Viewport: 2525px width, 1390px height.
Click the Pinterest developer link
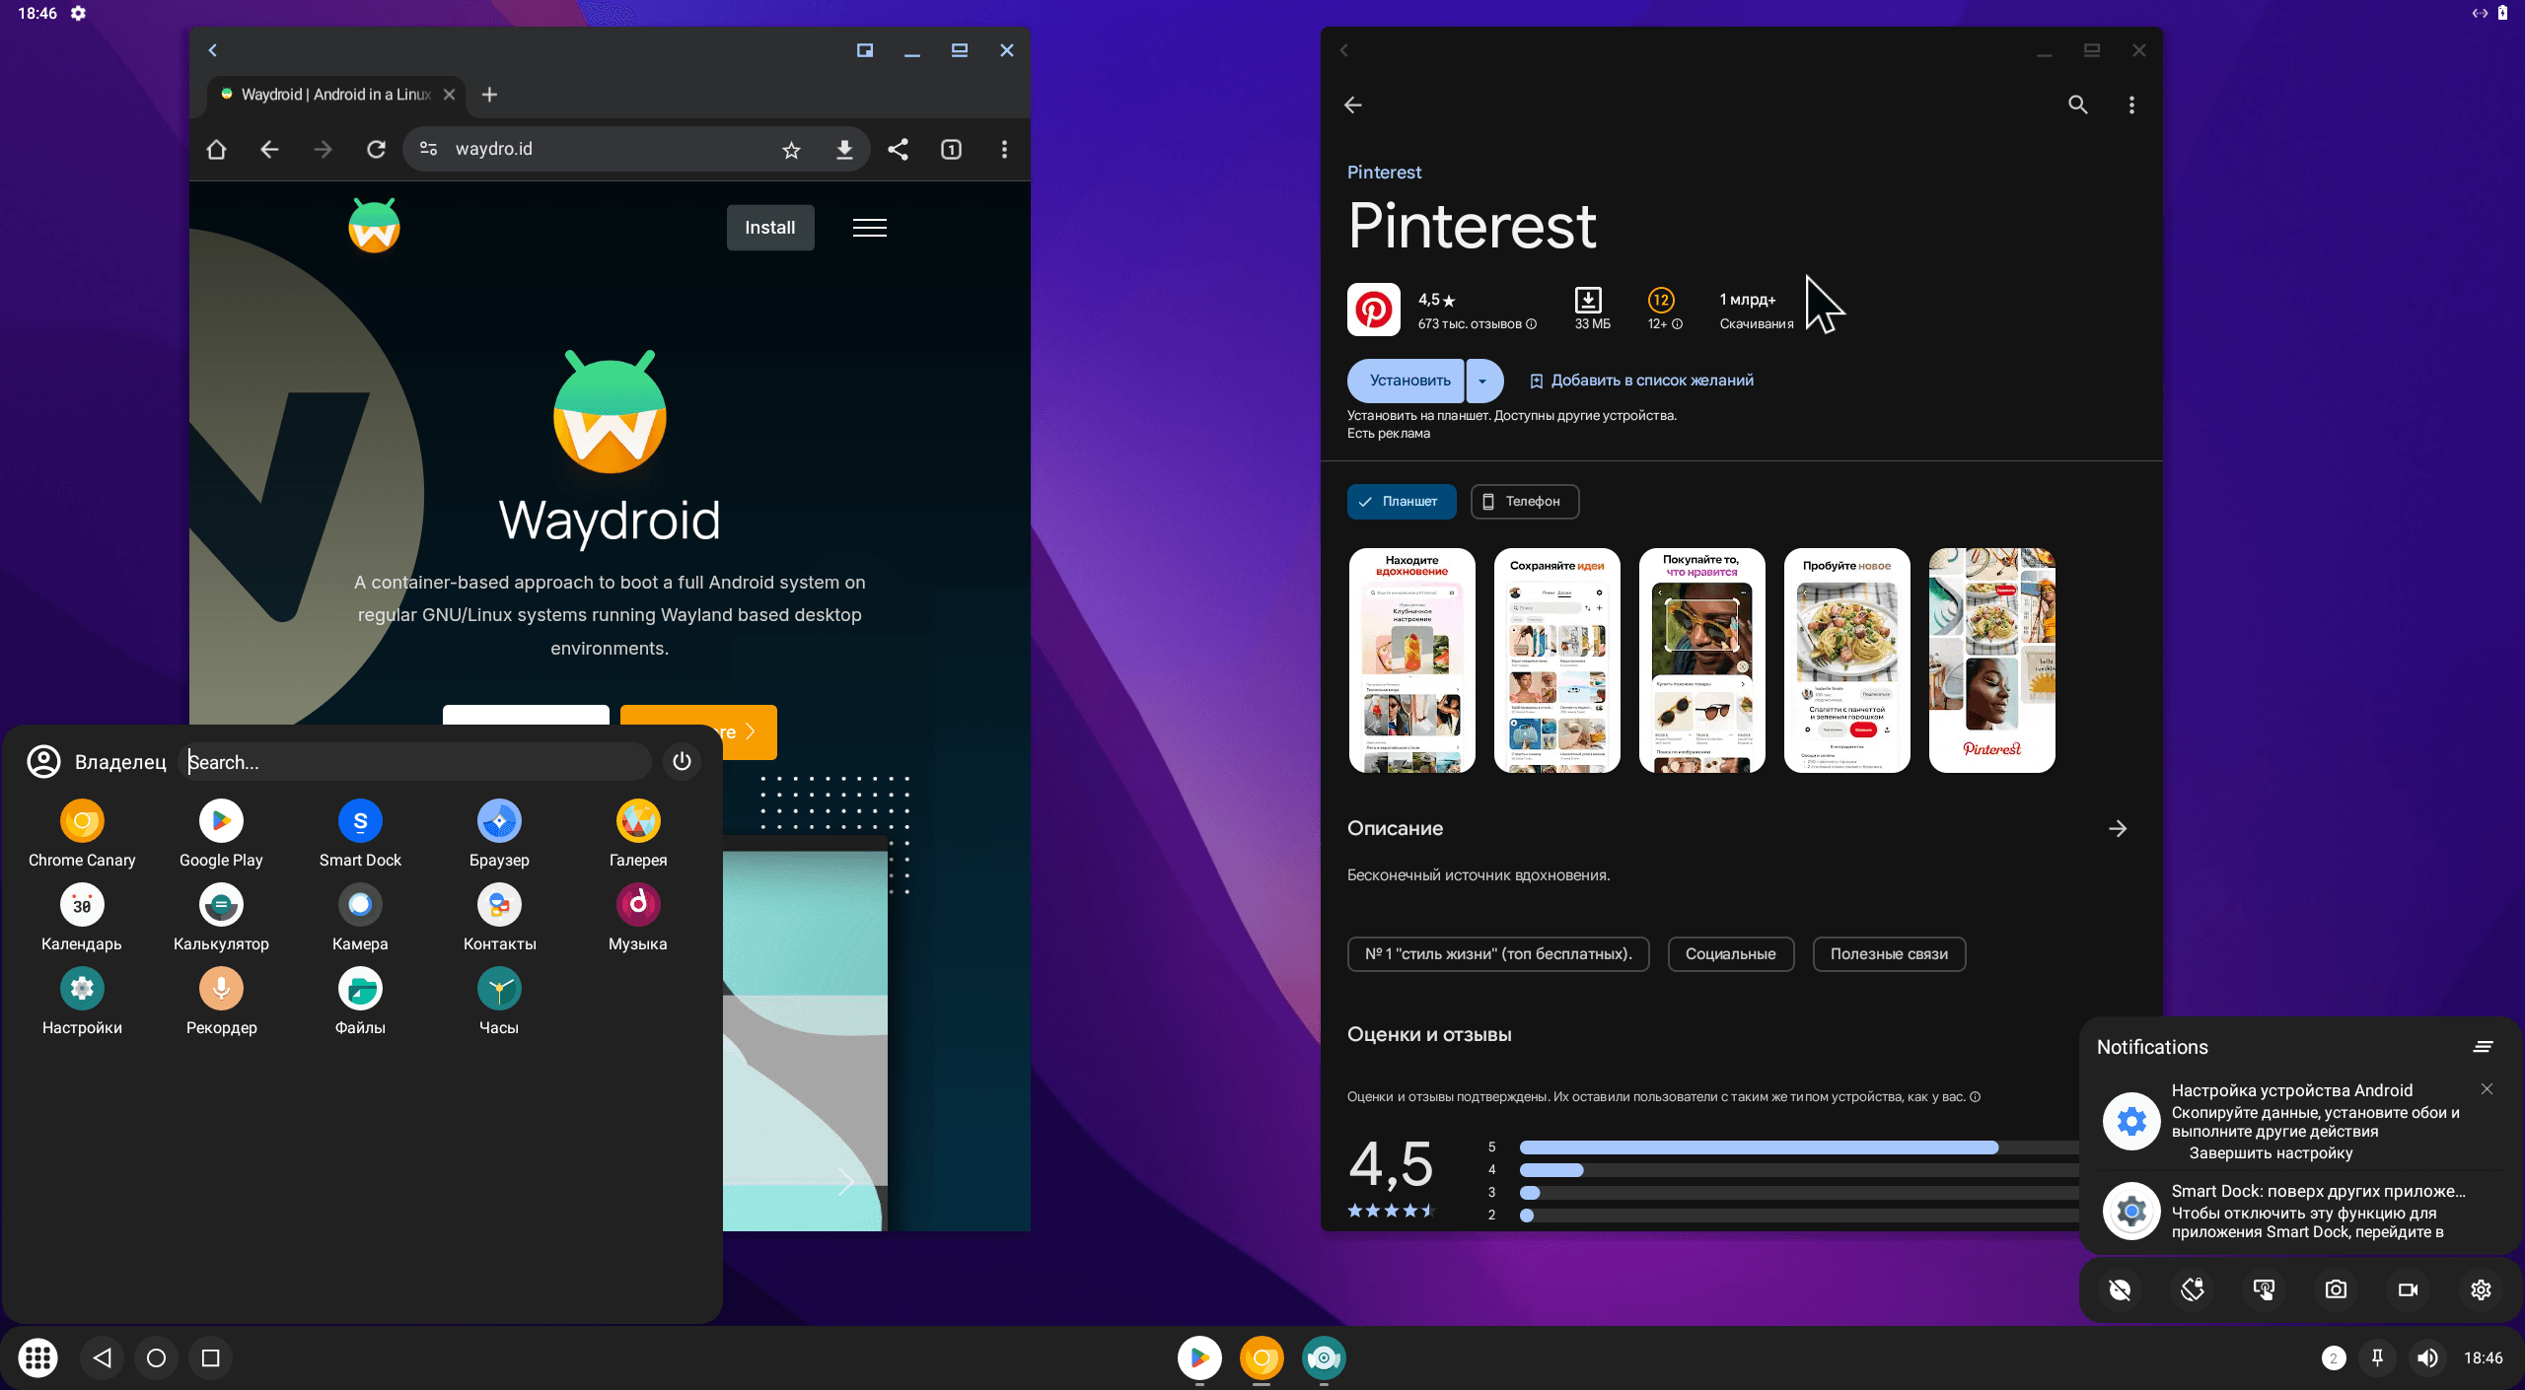(x=1384, y=173)
